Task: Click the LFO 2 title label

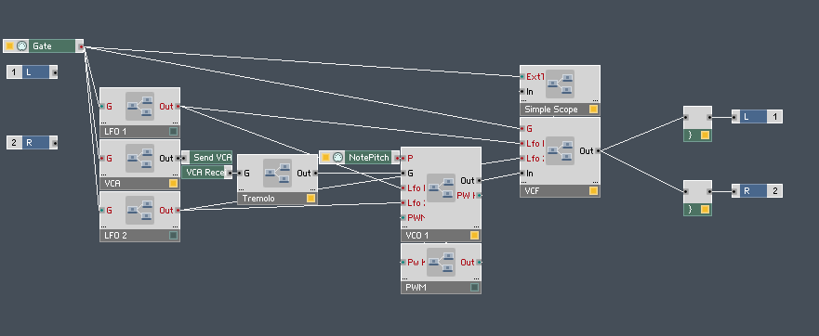Action: point(116,236)
